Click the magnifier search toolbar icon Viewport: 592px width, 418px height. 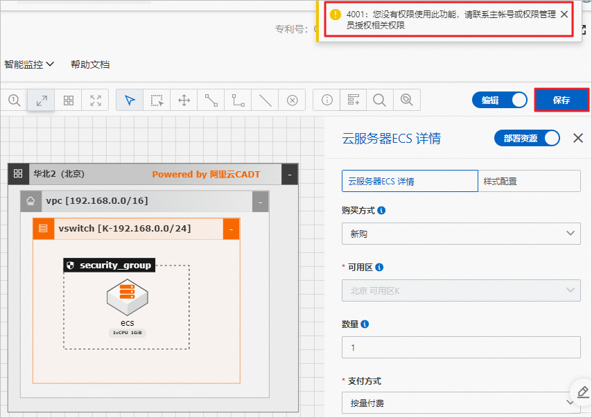[379, 100]
